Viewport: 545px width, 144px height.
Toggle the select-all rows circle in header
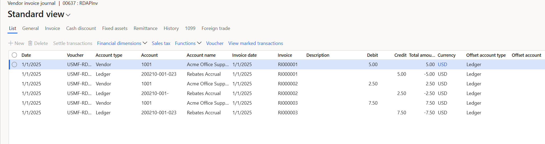tap(15, 55)
